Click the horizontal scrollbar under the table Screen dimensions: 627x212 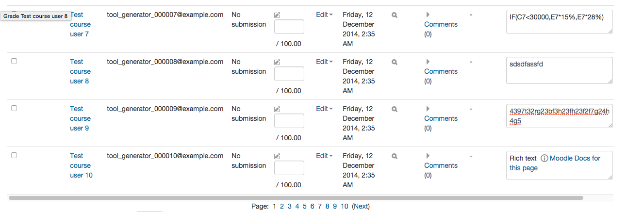tap(296, 198)
